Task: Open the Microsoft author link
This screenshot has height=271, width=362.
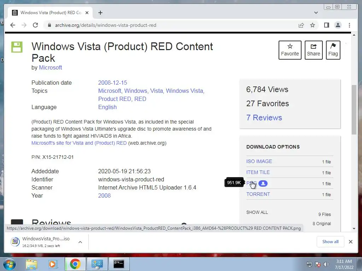Action: pos(50,67)
